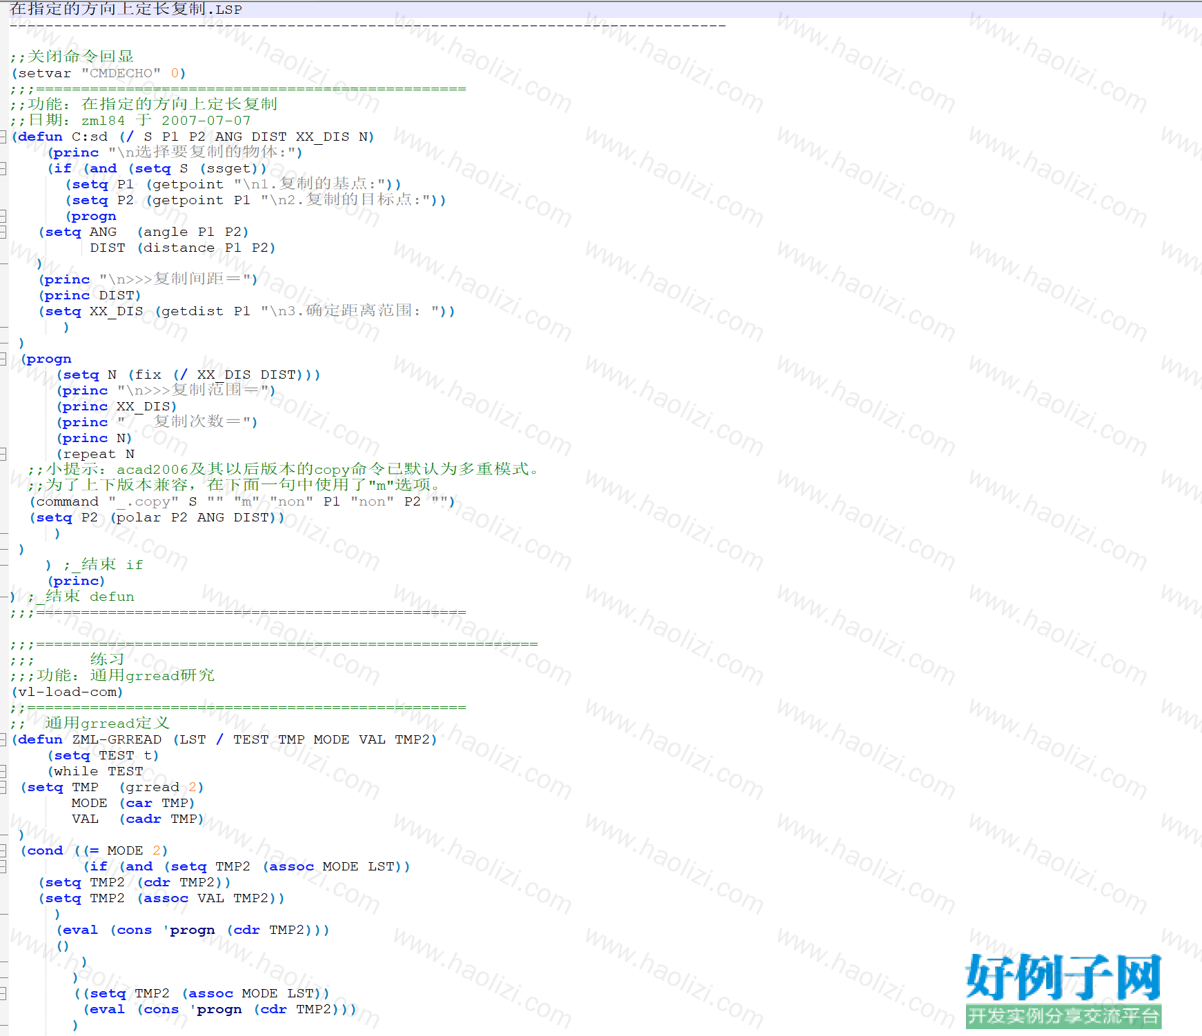Collapse the fold at "(setq TMP (grread 2)"

3,787
